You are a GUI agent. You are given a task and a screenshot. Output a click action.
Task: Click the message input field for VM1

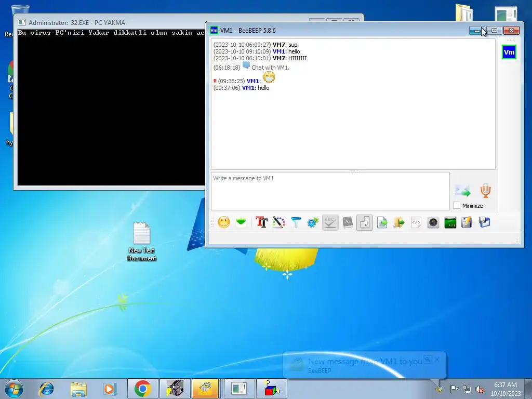330,191
